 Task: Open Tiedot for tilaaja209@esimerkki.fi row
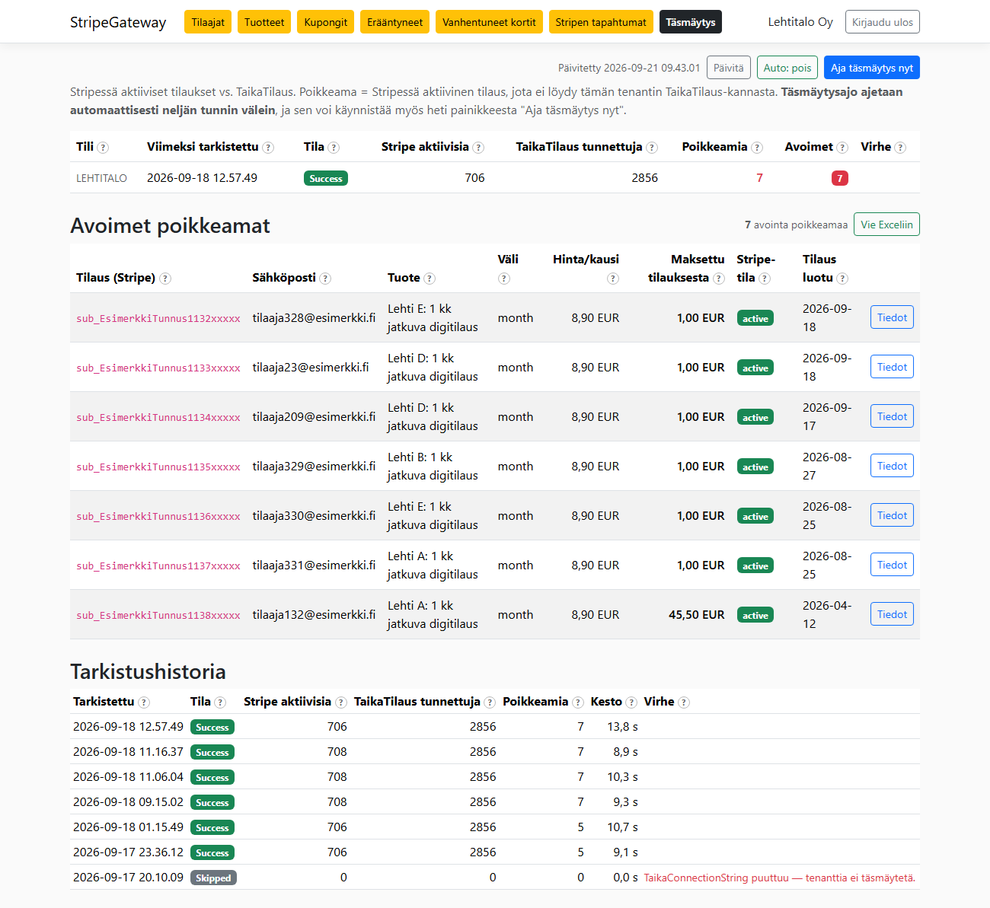(892, 416)
